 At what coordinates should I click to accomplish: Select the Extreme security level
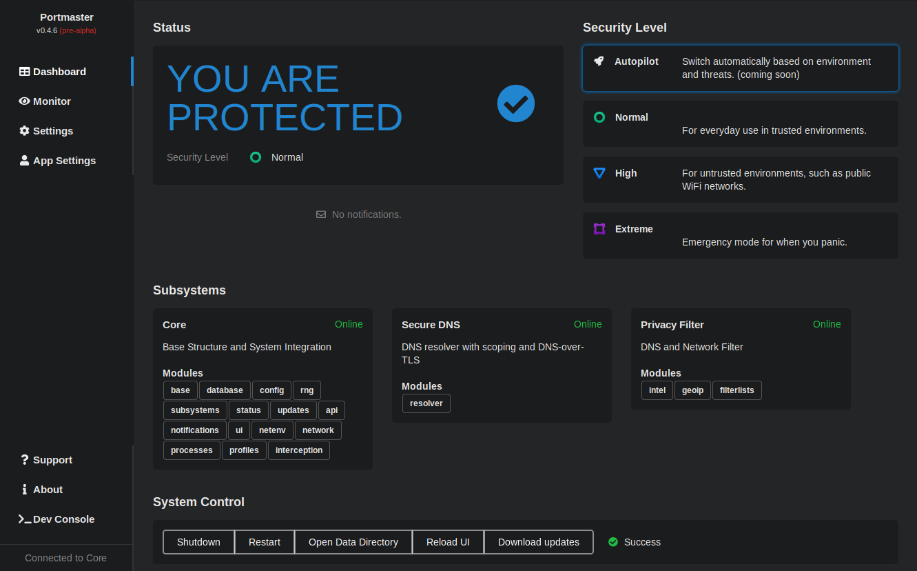(x=740, y=235)
